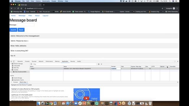The width and height of the screenshot is (189, 106).
Task: Click the DevTools inspect element icon
Action: (11, 61)
